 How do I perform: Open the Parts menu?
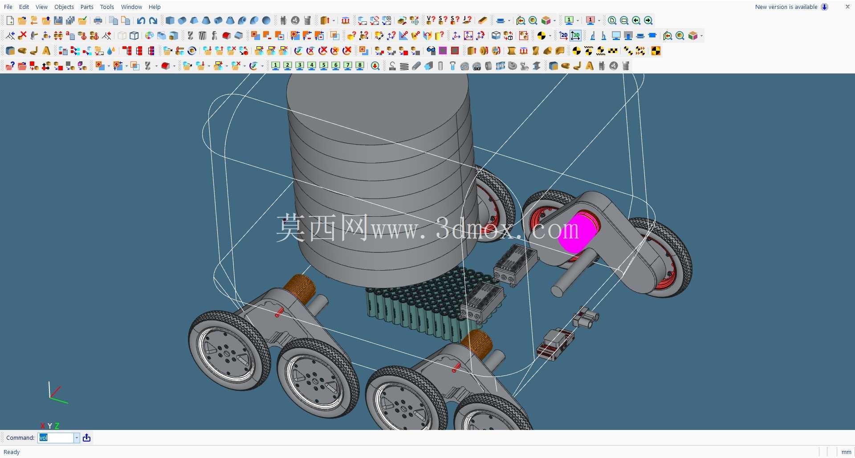(x=87, y=7)
